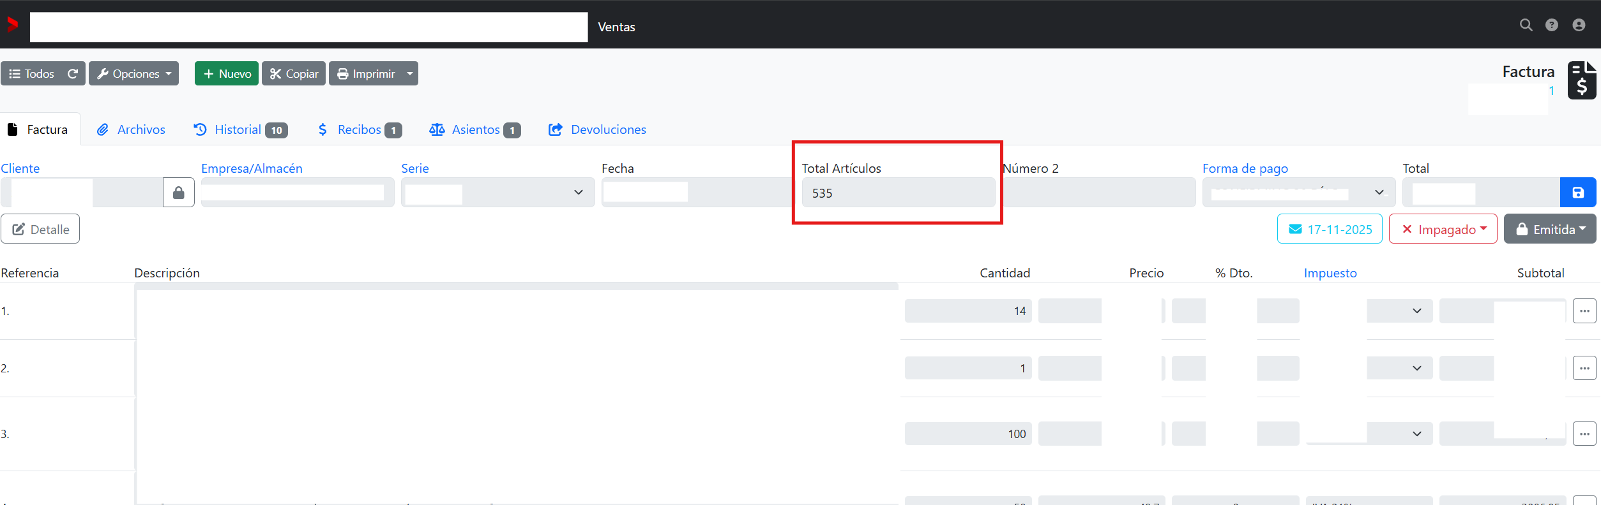The image size is (1601, 505).
Task: Switch to the Recibos tab
Action: 360,130
